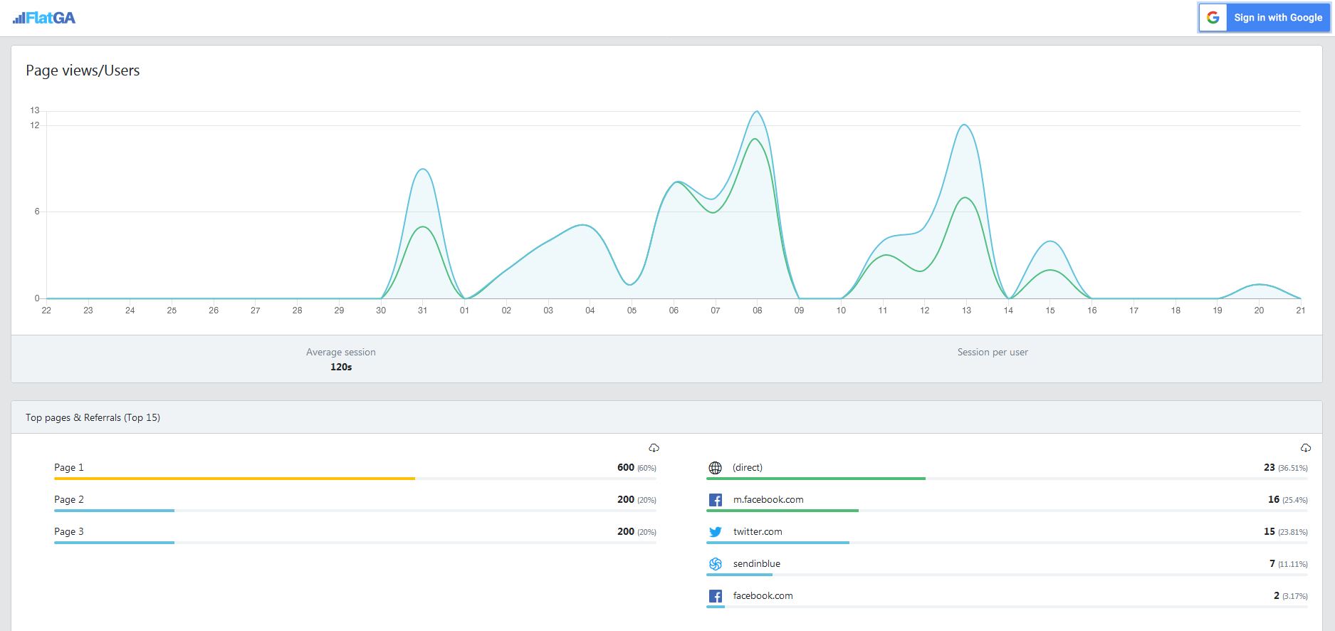Viewport: 1335px width, 631px height.
Task: Click the Average session label
Action: tap(341, 352)
